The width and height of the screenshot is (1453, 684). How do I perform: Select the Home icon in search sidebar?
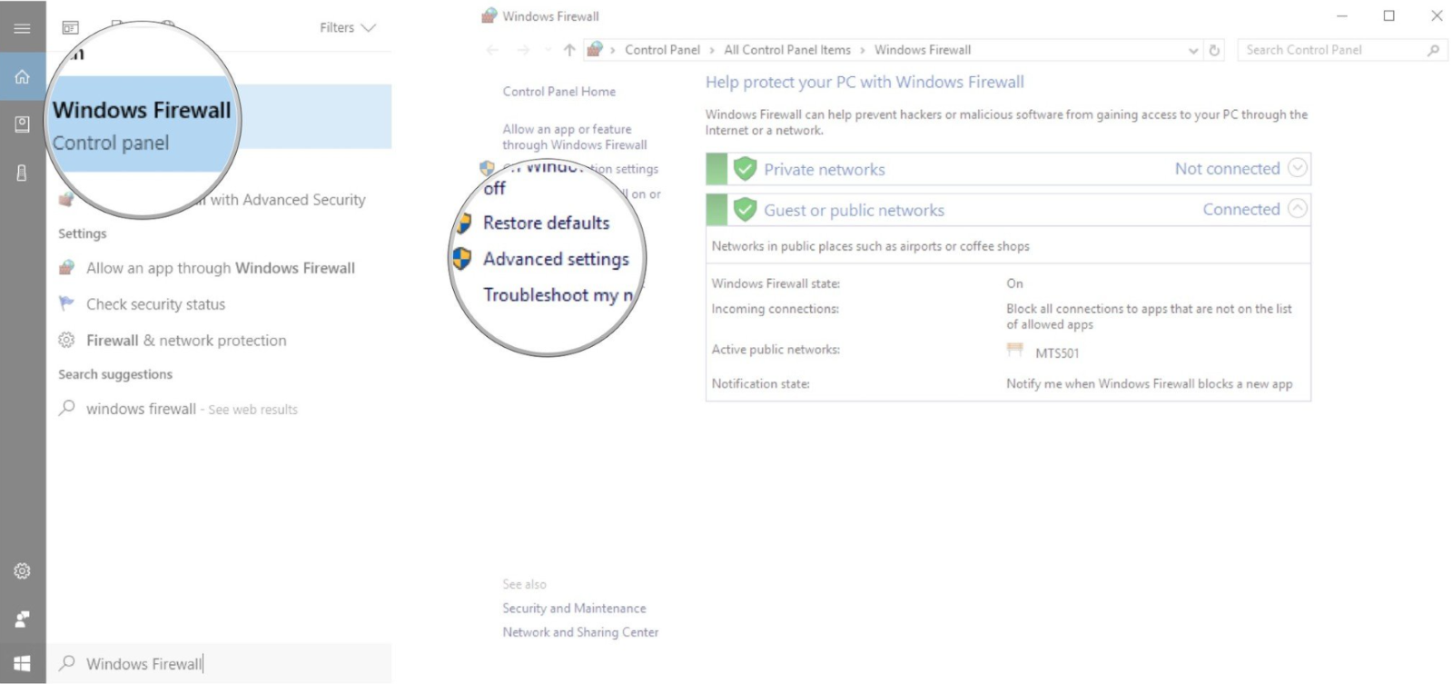pos(22,77)
